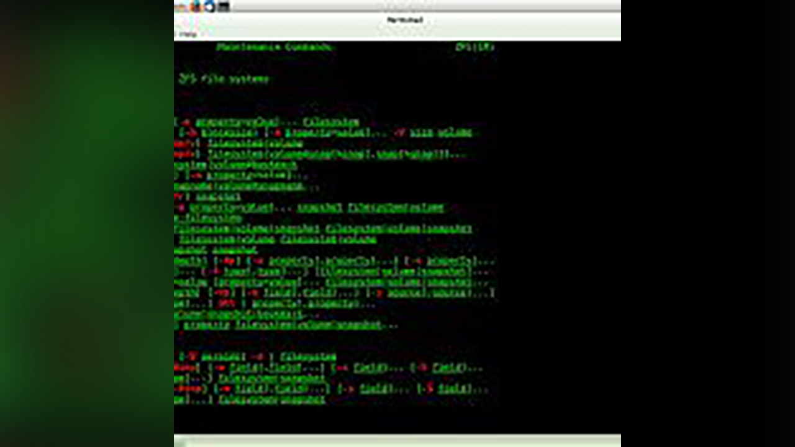Click the red -S flag on the last option line
This screenshot has width=795, height=447.
click(427, 389)
